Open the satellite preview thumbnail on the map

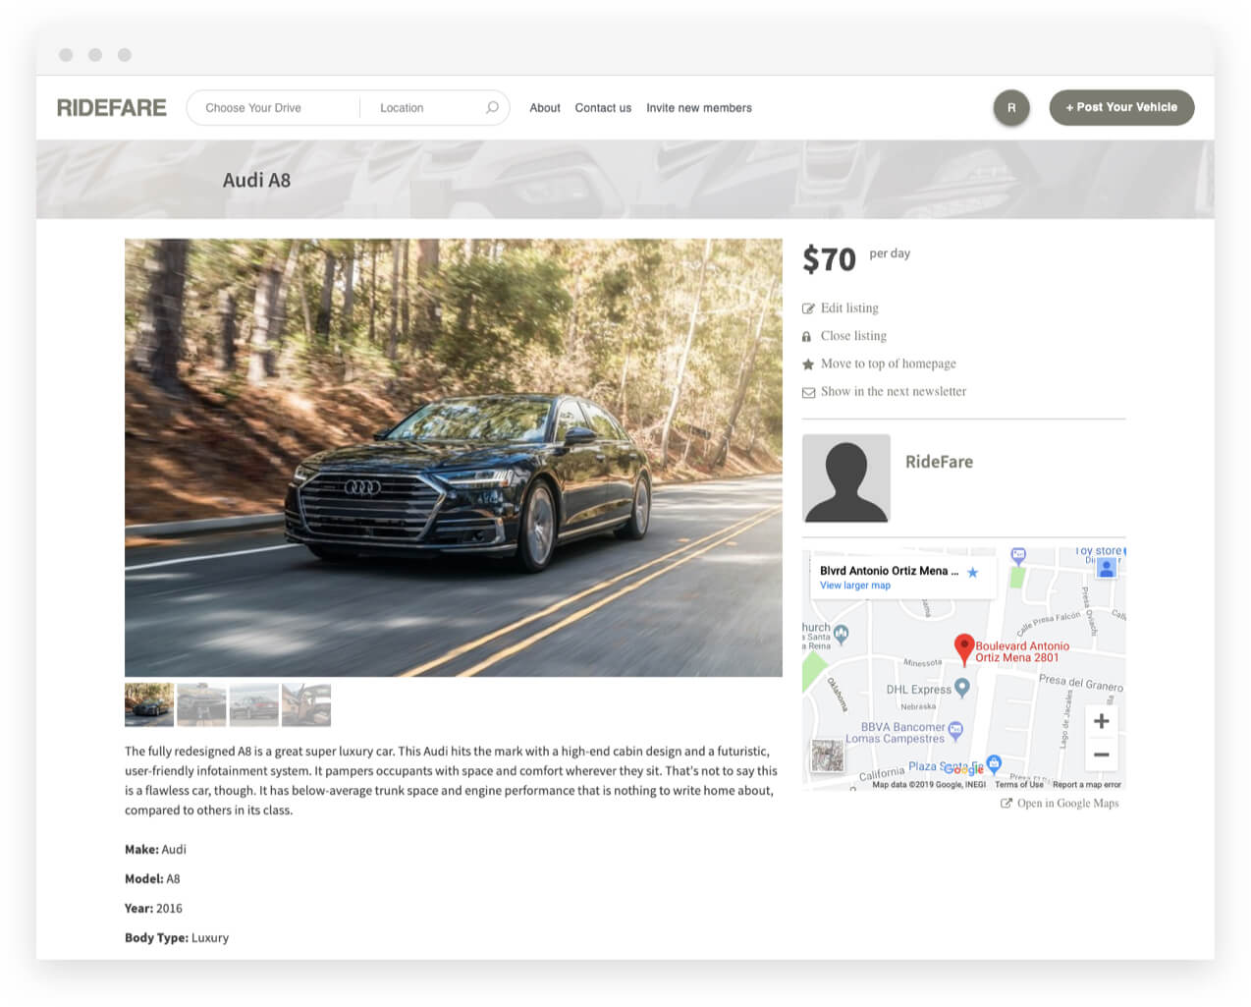coord(826,756)
